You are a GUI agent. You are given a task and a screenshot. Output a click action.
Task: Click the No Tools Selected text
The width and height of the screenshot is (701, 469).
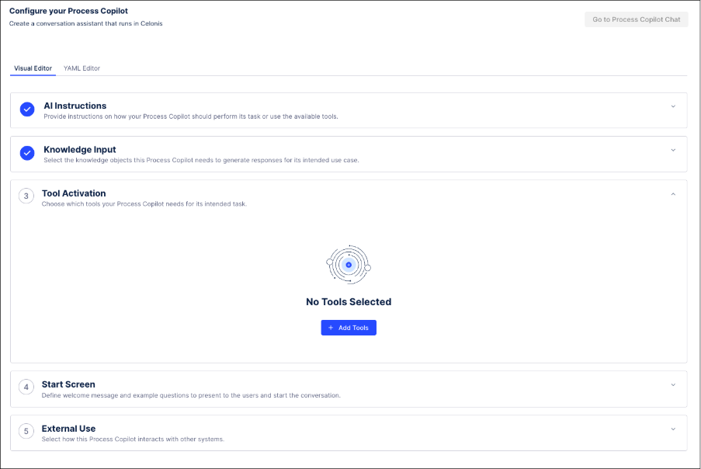point(349,302)
